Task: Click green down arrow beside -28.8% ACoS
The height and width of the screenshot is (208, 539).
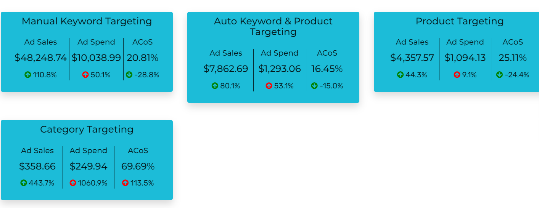Action: coord(129,75)
